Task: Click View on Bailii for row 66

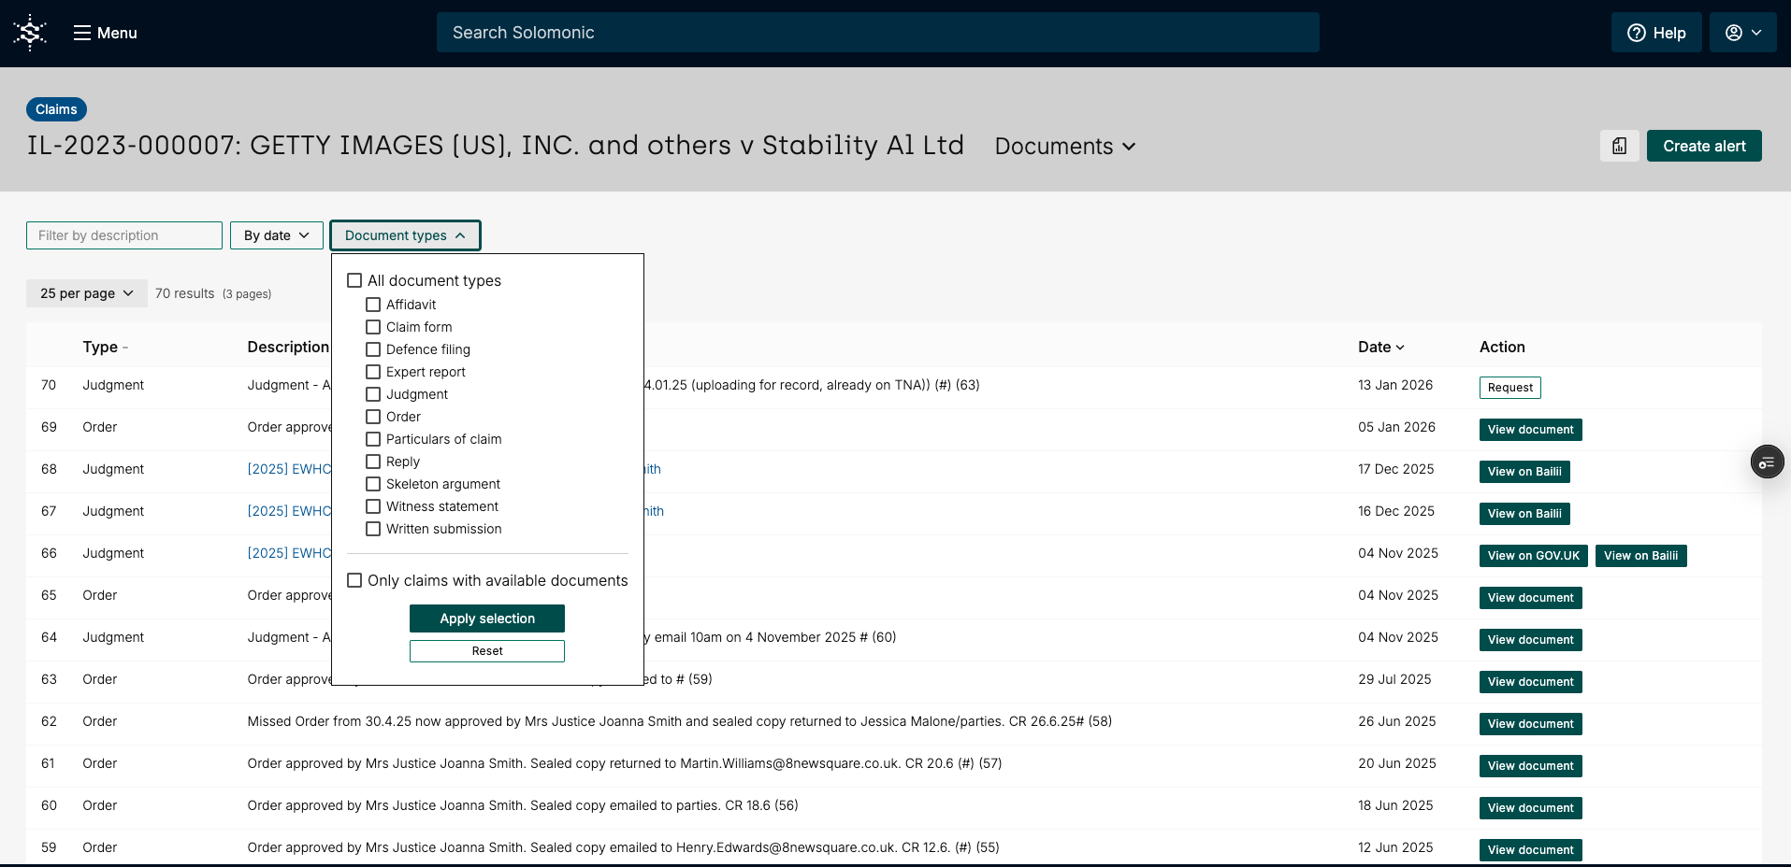Action: 1640,556
